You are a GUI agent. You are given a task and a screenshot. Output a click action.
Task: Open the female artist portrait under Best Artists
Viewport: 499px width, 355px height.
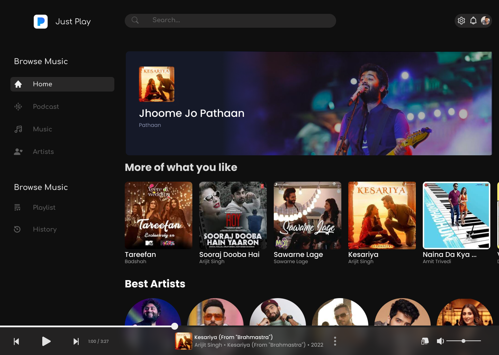click(x=465, y=312)
